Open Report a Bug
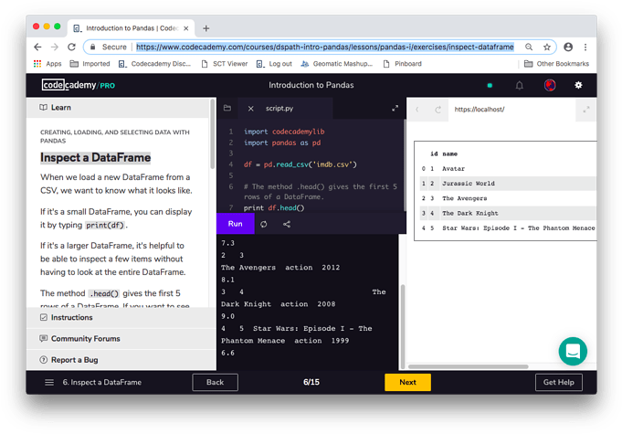This screenshot has height=434, width=622. (121, 360)
